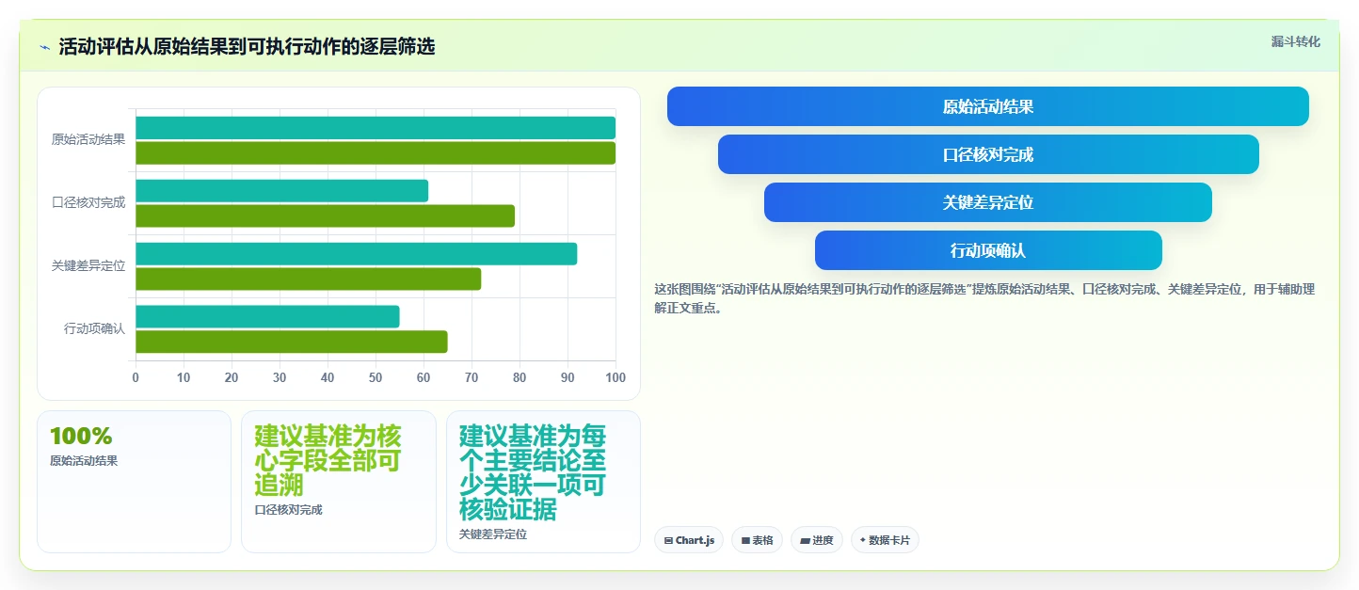
Task: Click the x-axis tick label 100
Action: [616, 378]
